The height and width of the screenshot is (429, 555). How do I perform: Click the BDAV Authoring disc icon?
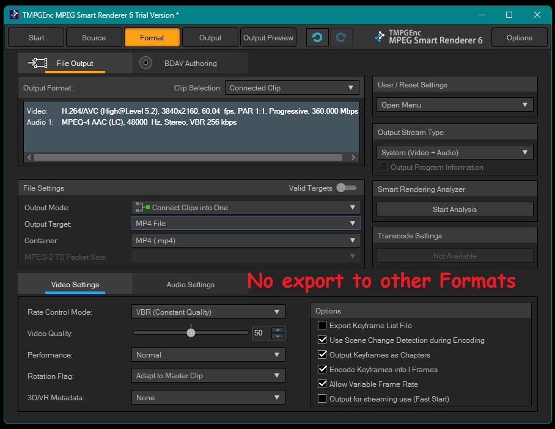tap(145, 63)
